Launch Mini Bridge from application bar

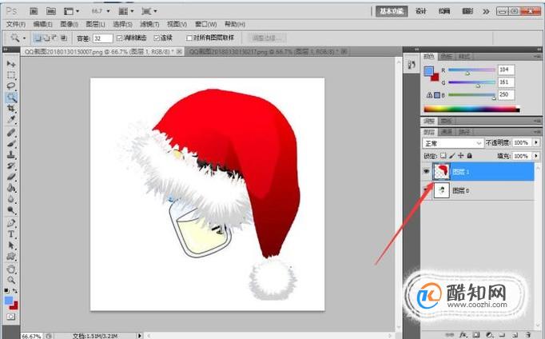pyautogui.click(x=51, y=11)
